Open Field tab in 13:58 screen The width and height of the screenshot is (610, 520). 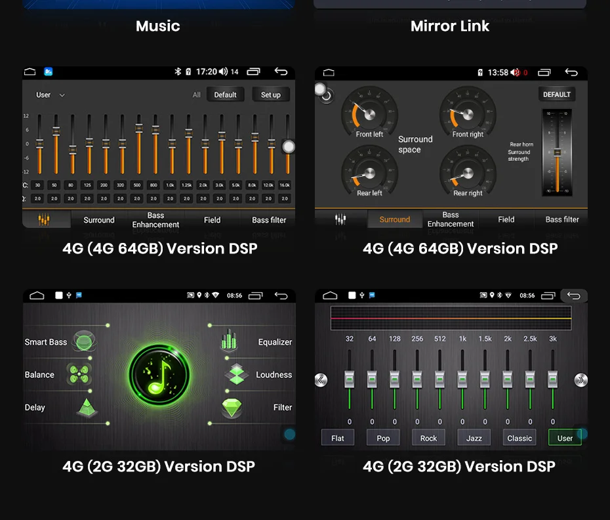506,219
